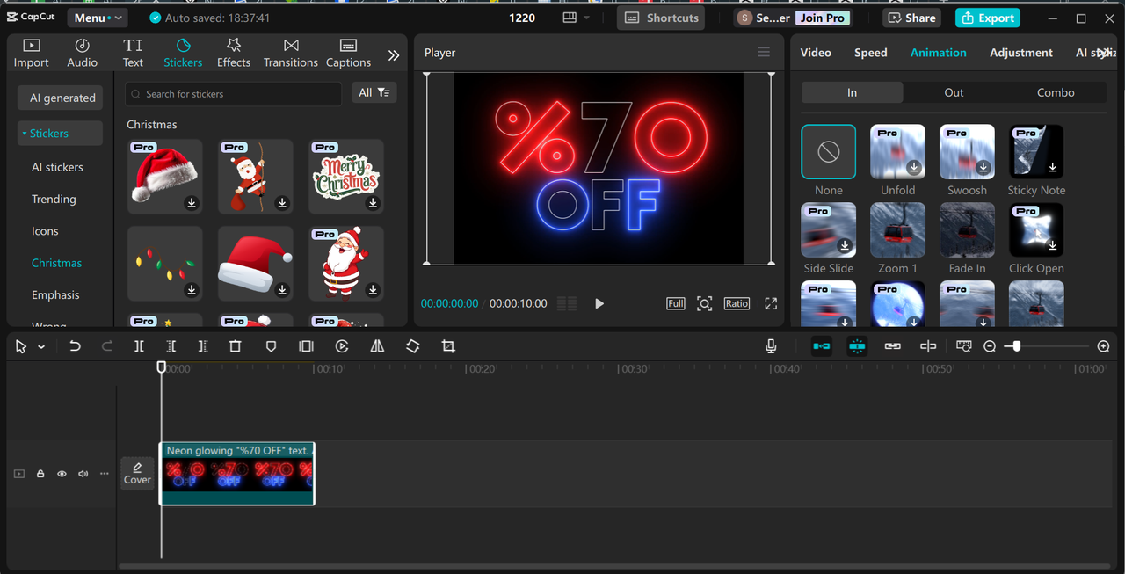Open the Menu dropdown
Screen dimensions: 1125x574
point(96,18)
